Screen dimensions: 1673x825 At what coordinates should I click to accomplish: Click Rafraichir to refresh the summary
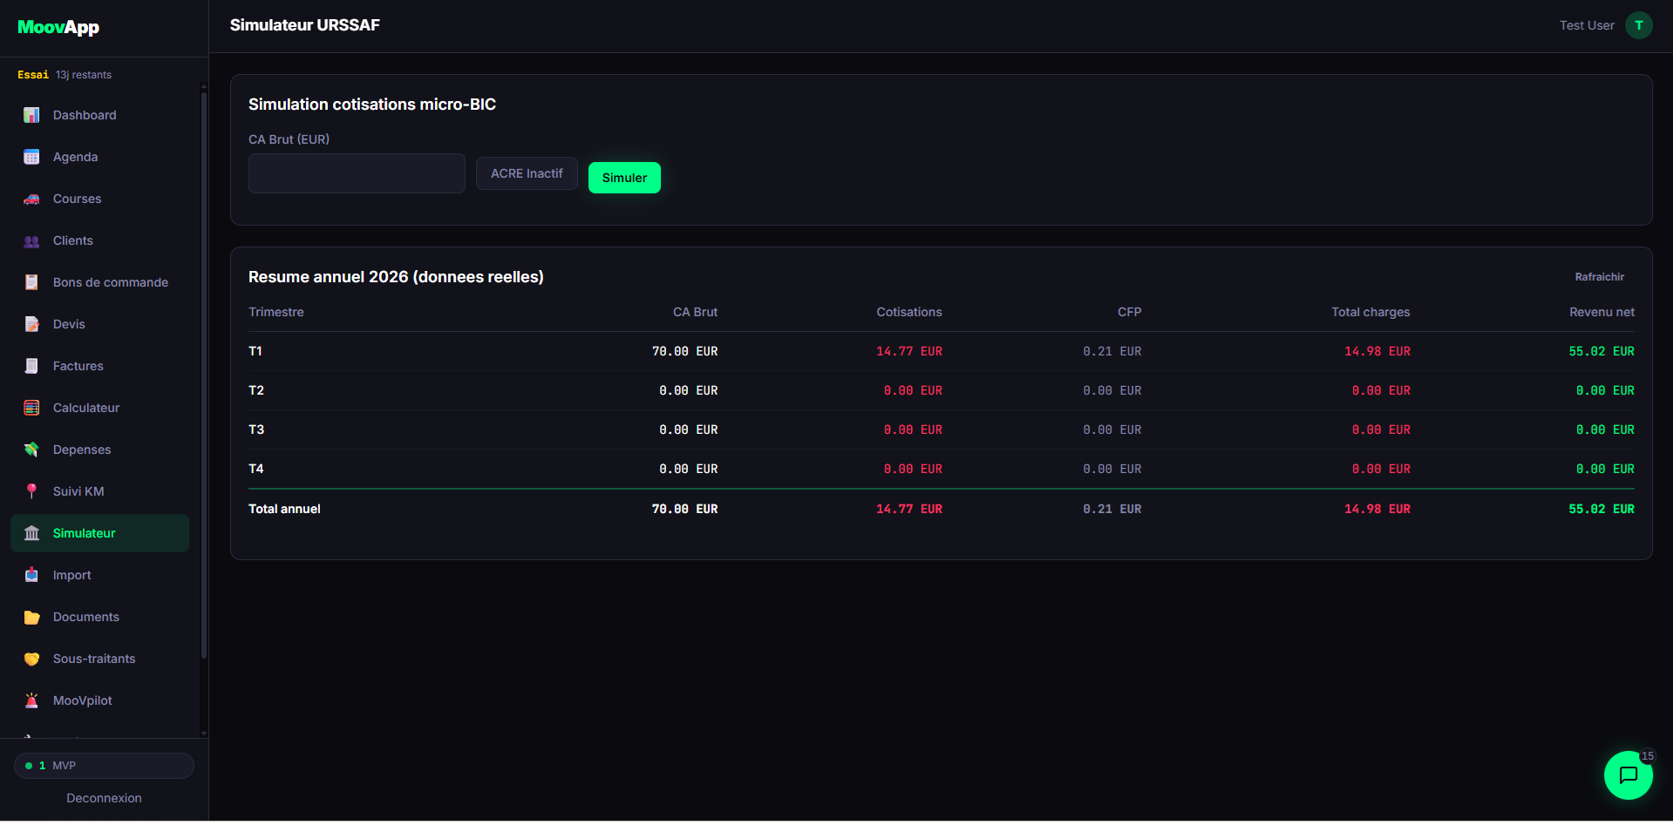[x=1599, y=277]
